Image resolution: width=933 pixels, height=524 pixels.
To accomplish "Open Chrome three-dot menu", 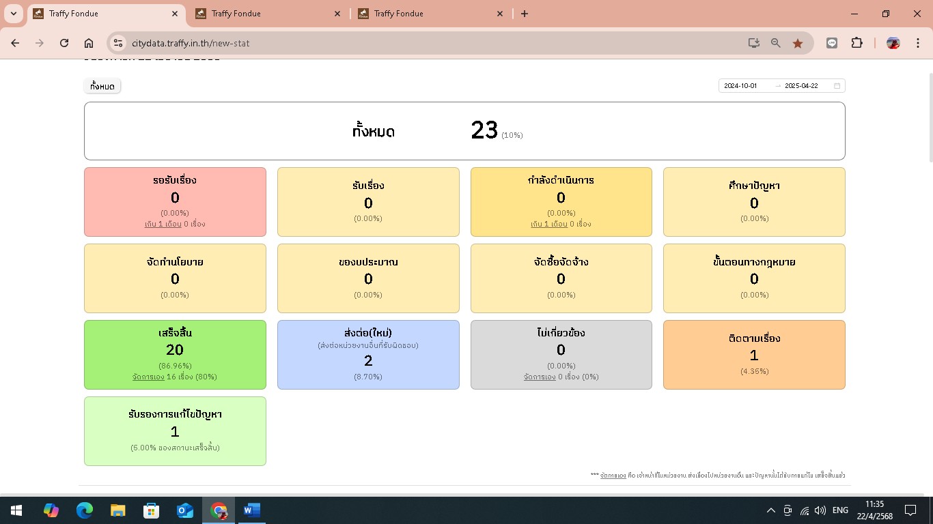I will pos(917,43).
